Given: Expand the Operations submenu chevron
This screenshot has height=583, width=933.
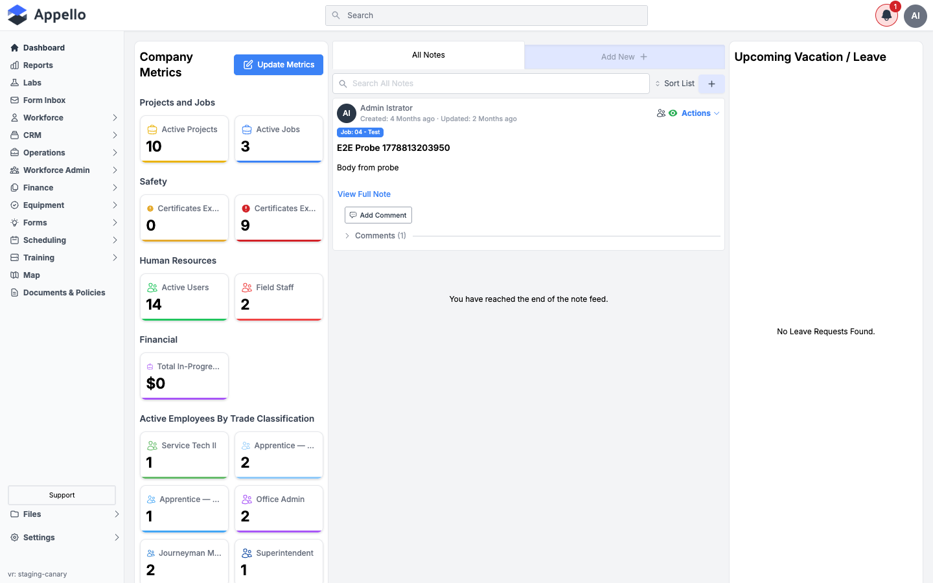Looking at the screenshot, I should coord(115,153).
